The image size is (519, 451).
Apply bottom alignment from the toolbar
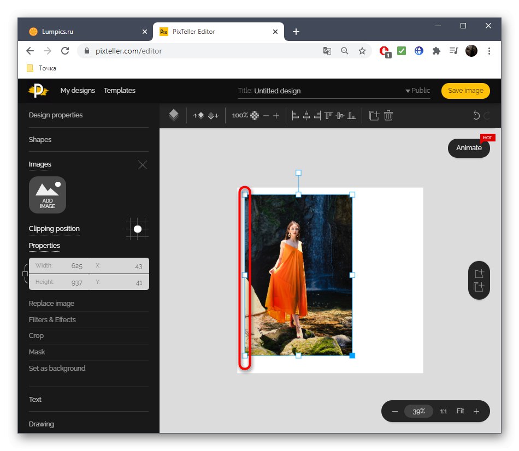point(351,115)
